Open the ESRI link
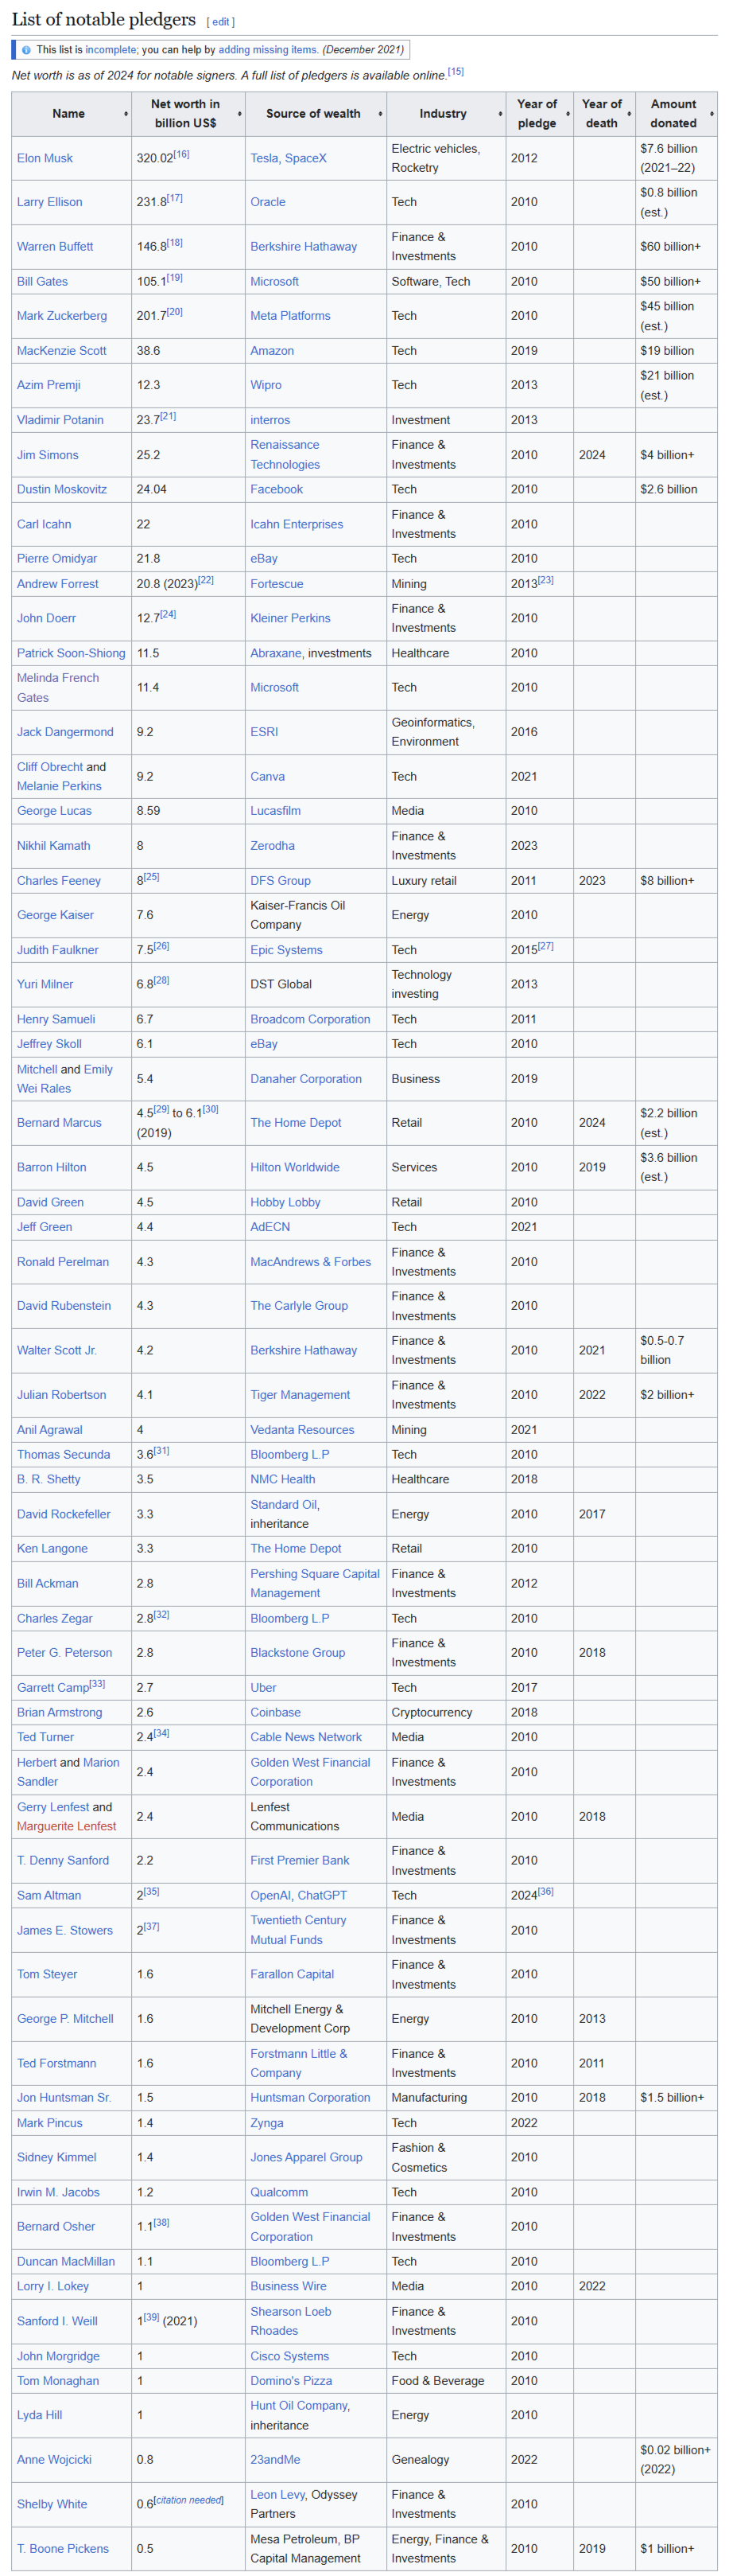The image size is (729, 2576). click(x=264, y=732)
